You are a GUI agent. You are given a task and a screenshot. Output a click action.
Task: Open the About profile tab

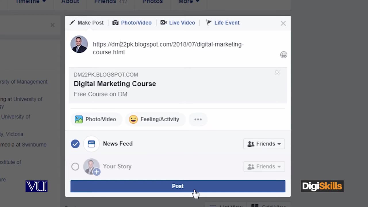coord(70,2)
